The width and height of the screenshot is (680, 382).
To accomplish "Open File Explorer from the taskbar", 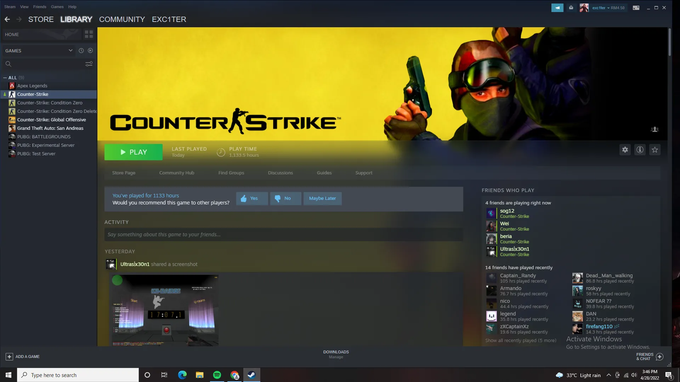I will (x=200, y=375).
